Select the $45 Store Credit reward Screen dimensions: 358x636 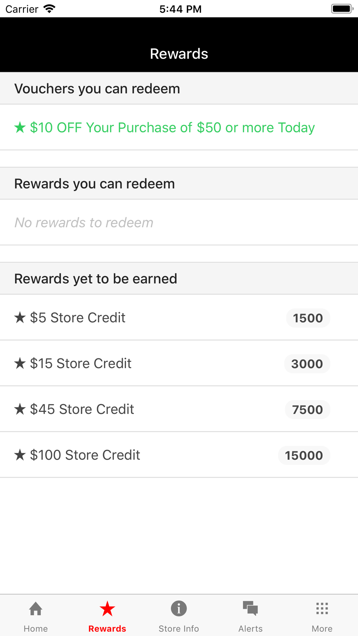(x=179, y=409)
